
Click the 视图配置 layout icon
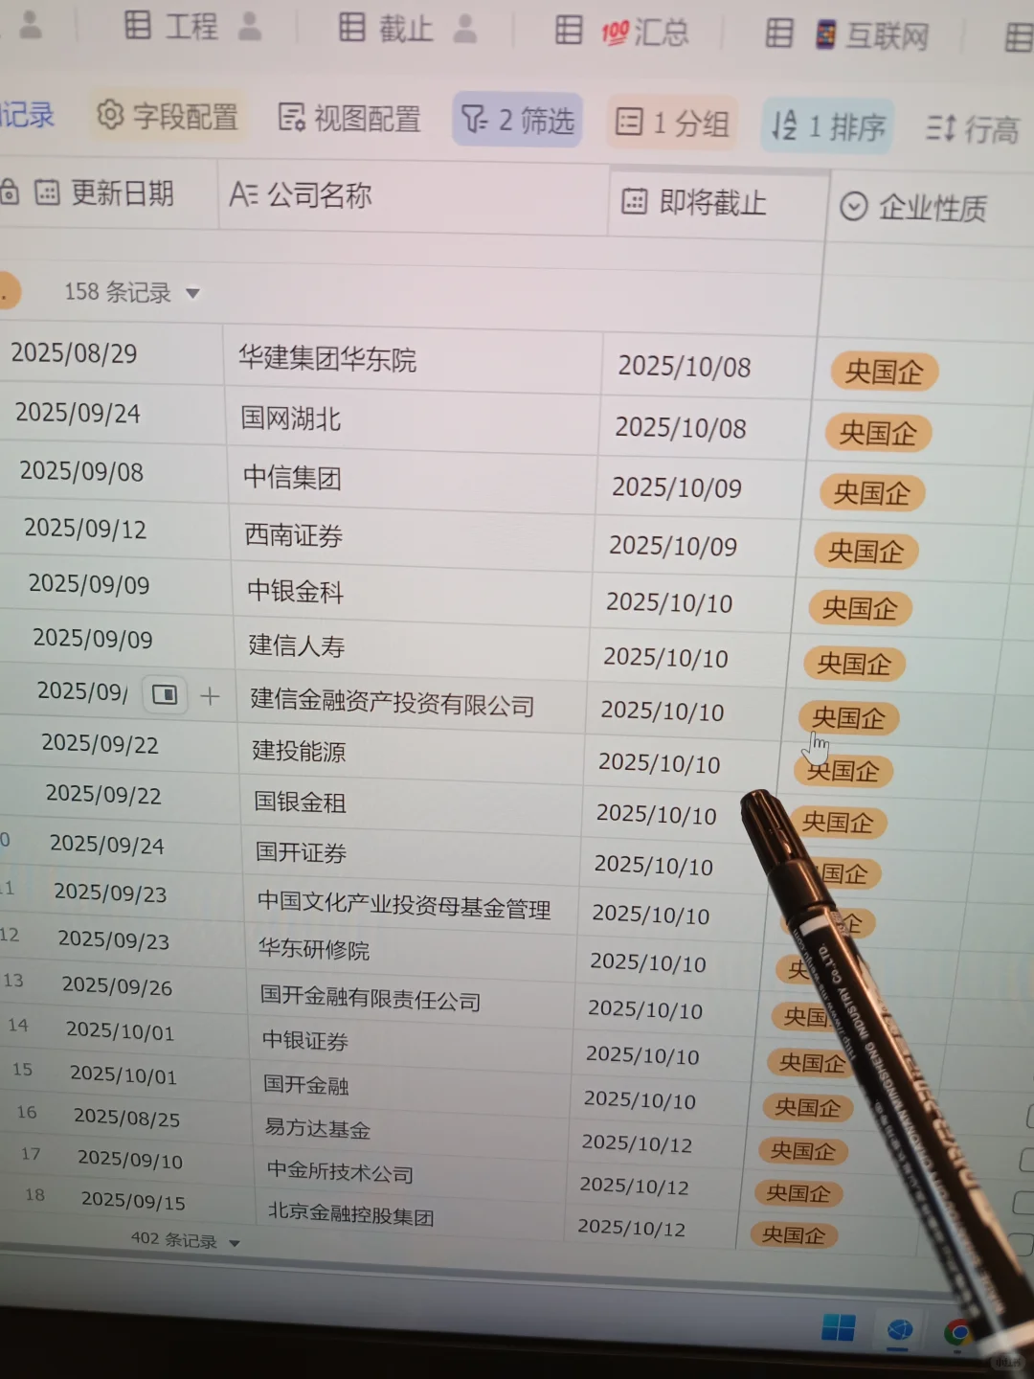tap(292, 118)
